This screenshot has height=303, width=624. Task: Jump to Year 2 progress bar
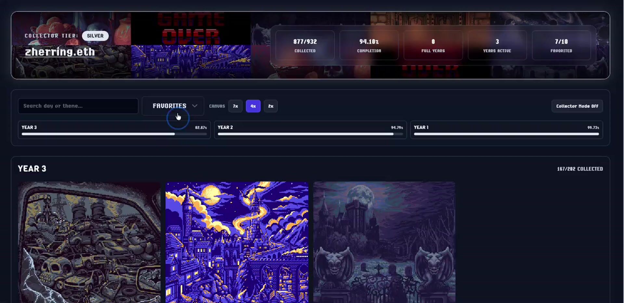click(310, 130)
